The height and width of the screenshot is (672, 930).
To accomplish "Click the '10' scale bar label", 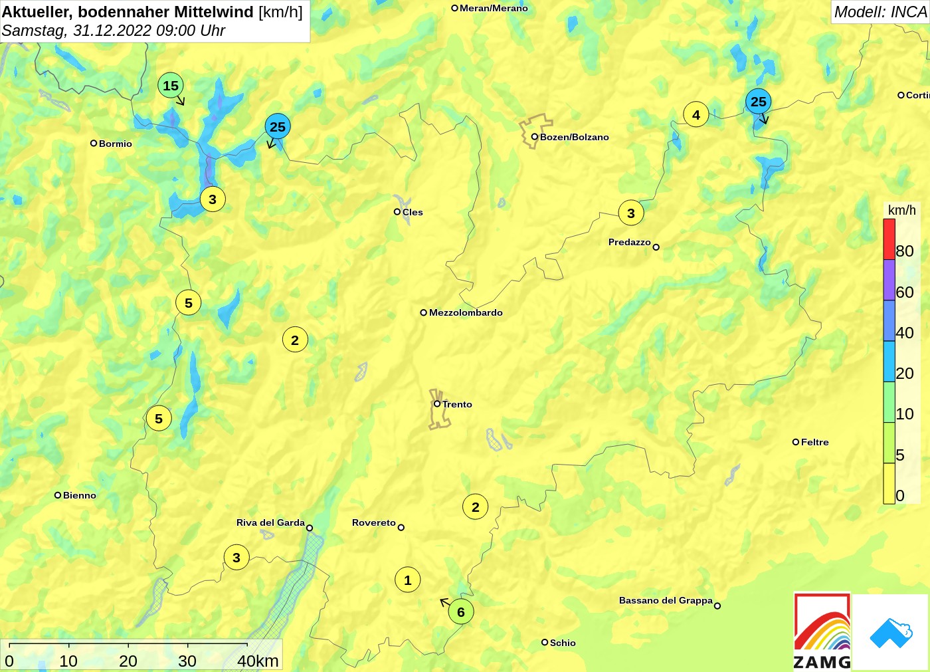I will 68,661.
